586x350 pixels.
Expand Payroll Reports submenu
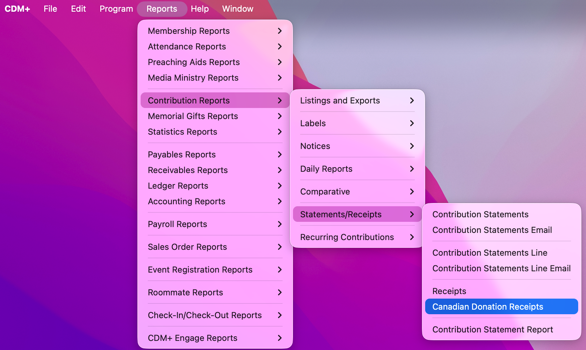click(x=215, y=224)
